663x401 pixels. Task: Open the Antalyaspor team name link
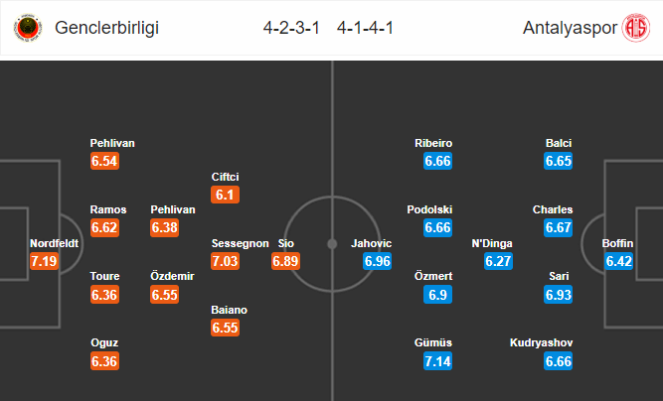click(x=570, y=28)
